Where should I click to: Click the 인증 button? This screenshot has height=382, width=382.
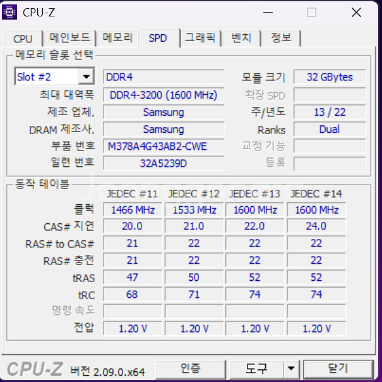pyautogui.click(x=190, y=368)
